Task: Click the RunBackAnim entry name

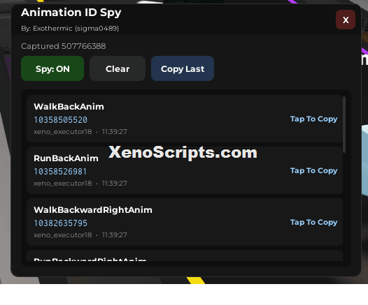Action: [66, 158]
